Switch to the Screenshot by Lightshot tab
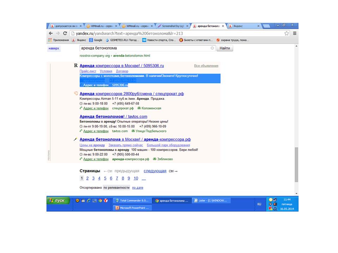Viewport: 338px width, 253px height. point(173,26)
